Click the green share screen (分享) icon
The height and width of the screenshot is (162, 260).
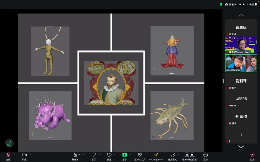click(x=124, y=155)
